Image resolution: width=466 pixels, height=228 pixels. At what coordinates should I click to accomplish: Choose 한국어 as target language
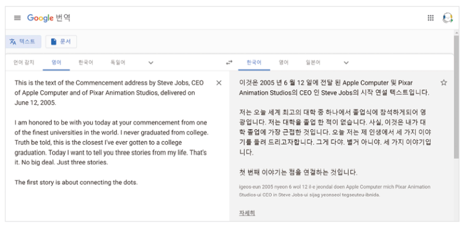tap(254, 62)
